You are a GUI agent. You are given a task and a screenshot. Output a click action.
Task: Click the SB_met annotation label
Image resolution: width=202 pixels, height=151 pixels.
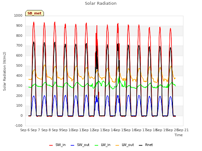coord(34,13)
